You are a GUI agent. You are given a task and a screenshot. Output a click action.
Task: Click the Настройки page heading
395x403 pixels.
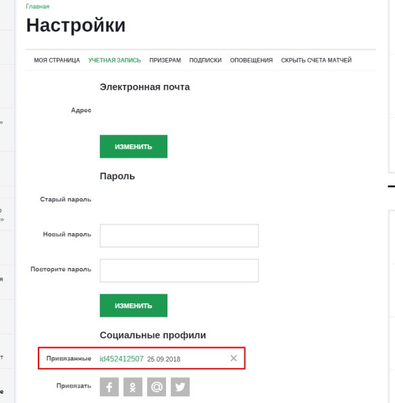coord(76,26)
